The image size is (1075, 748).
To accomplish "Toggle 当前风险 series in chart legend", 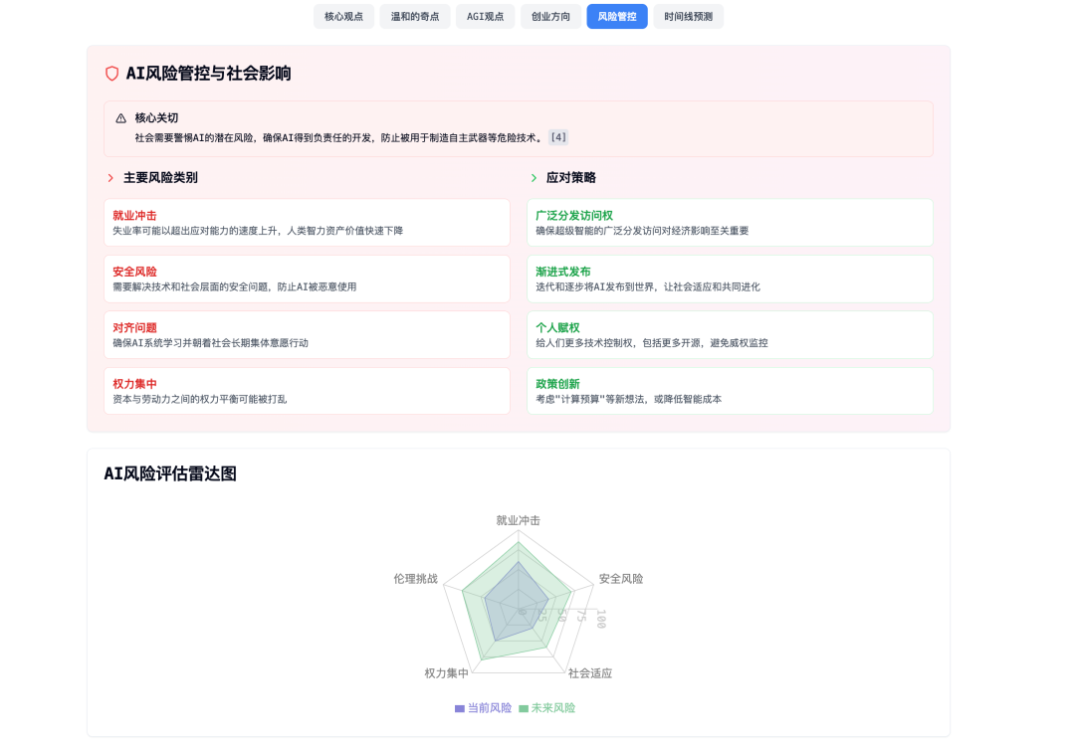I will pyautogui.click(x=489, y=708).
